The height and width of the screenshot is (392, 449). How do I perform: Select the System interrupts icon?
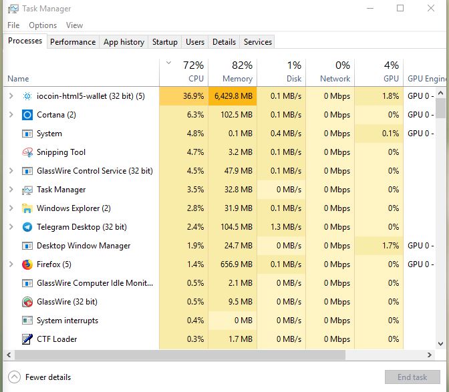coord(27,321)
